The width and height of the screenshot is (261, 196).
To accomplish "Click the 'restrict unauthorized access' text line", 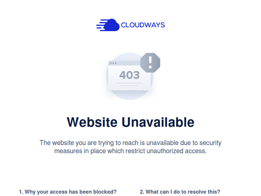I will [x=166, y=151].
